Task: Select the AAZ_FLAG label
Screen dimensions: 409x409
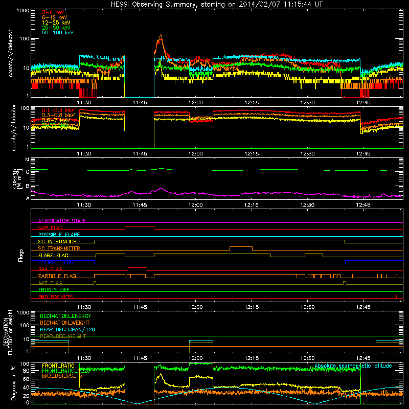Action: [50, 283]
